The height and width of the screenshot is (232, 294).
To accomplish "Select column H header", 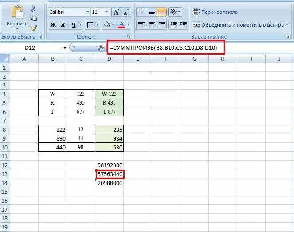I will [223, 59].
